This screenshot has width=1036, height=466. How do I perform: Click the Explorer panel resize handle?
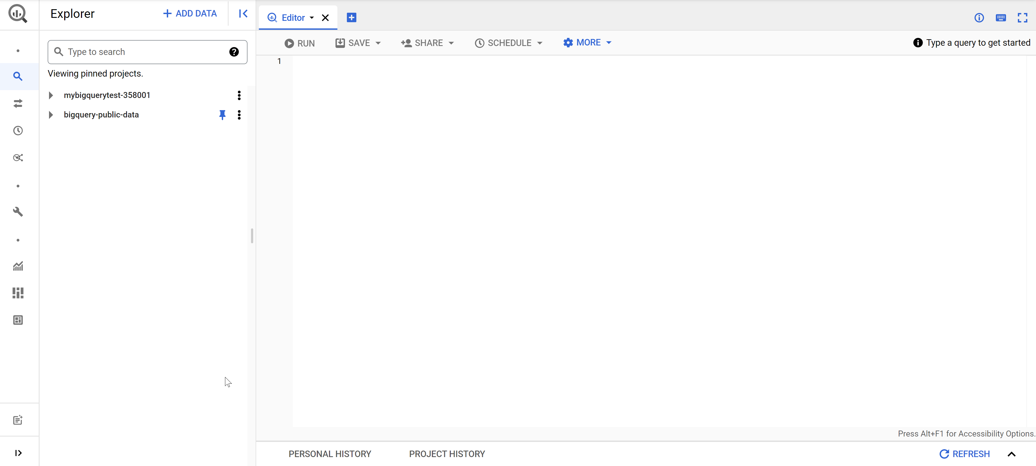tap(252, 236)
